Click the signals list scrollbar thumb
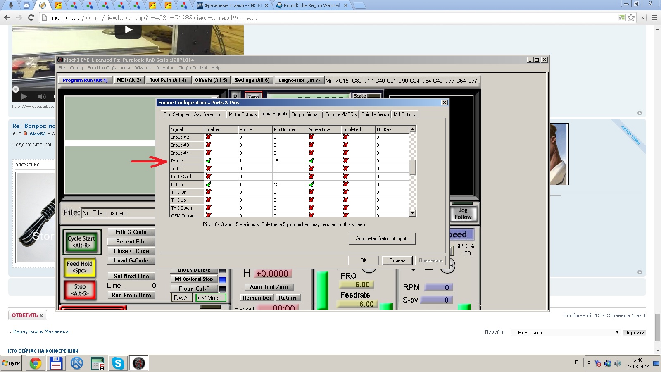Screen dimensions: 661x372 tap(412, 167)
